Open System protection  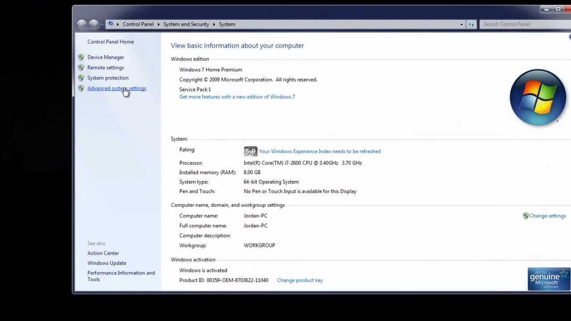[108, 78]
